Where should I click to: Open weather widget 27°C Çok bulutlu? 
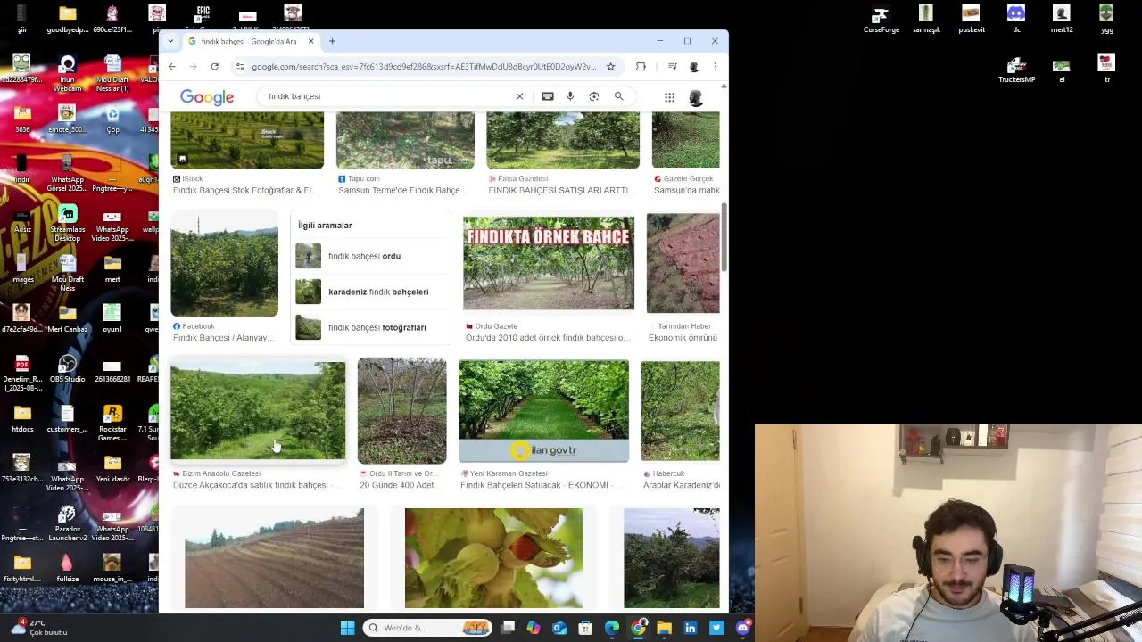coord(40,628)
